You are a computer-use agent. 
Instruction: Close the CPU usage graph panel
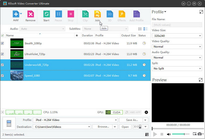pyautogui.click(x=2, y=112)
